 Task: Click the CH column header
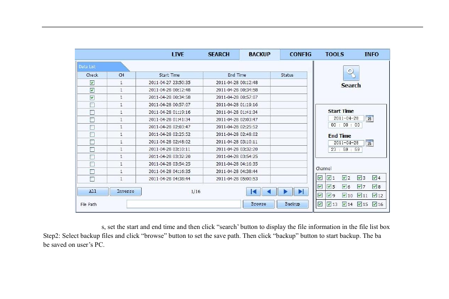point(121,75)
